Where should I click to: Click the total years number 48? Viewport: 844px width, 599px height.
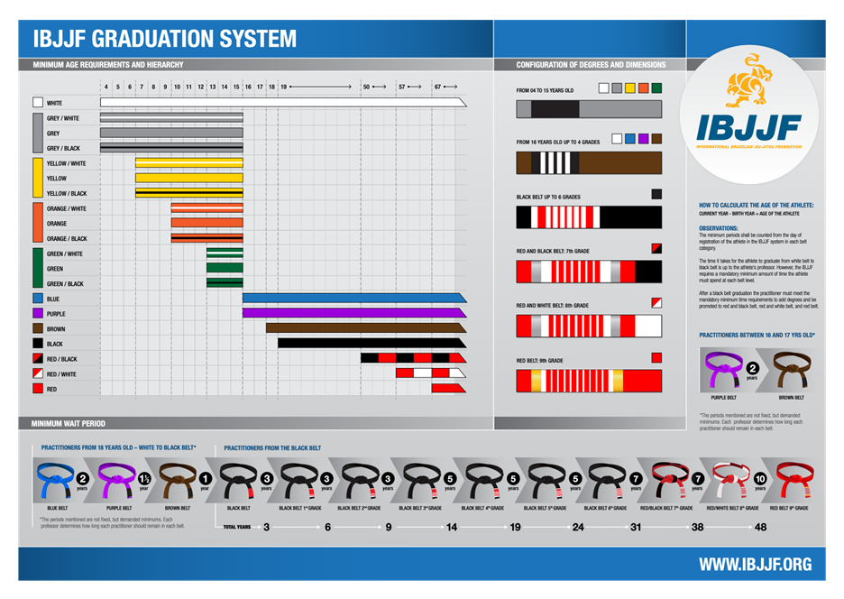(760, 527)
